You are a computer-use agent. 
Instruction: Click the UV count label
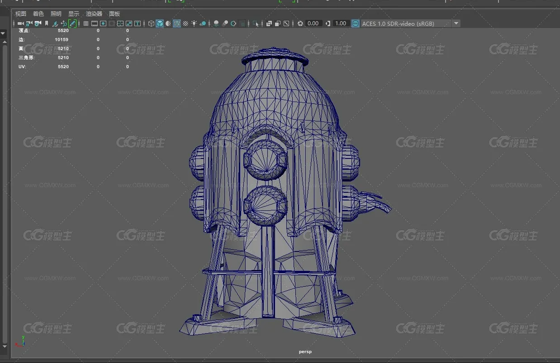tap(22, 67)
